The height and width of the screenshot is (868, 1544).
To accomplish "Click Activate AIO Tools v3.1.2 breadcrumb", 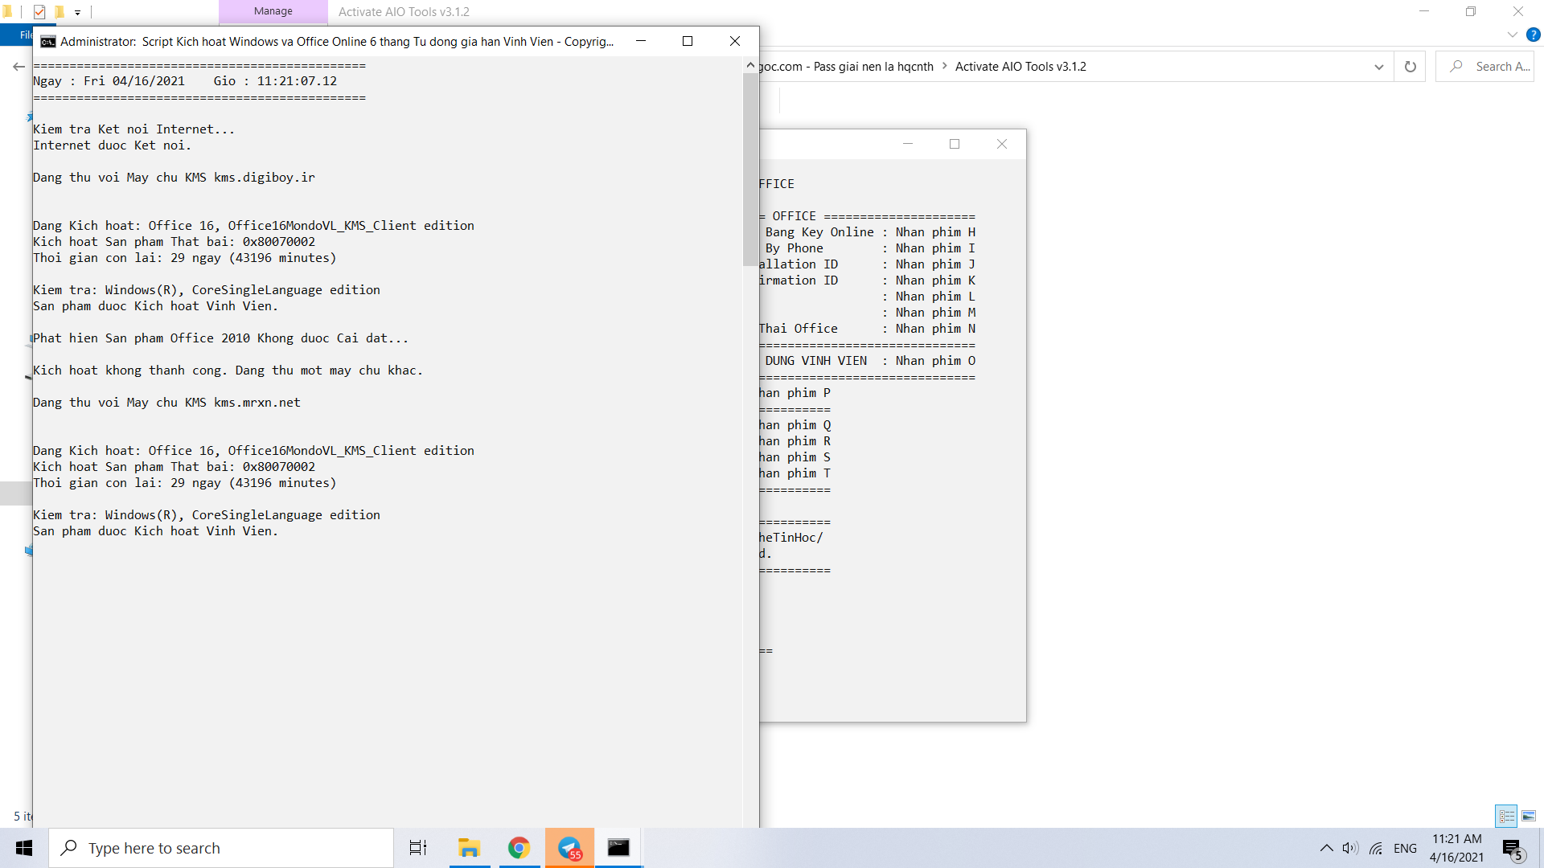I will pos(1020,67).
